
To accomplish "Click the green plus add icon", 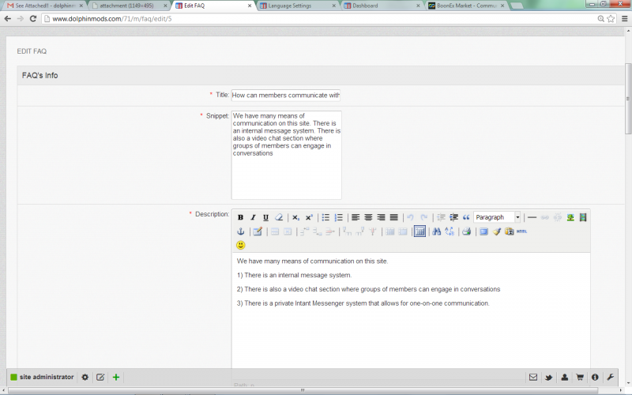I will (116, 378).
